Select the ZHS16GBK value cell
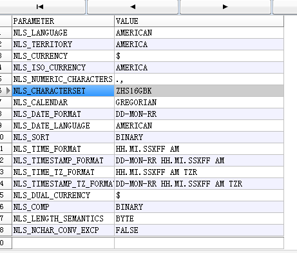297x253 pixels. (199, 91)
